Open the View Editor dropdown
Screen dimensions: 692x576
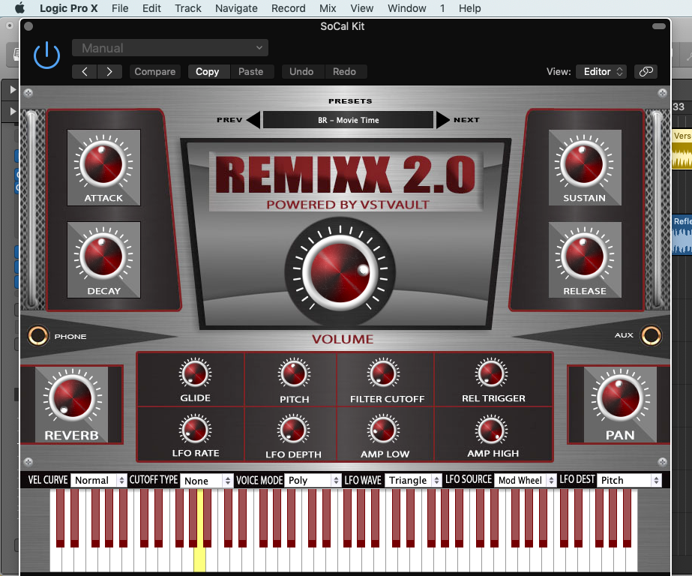pyautogui.click(x=601, y=71)
